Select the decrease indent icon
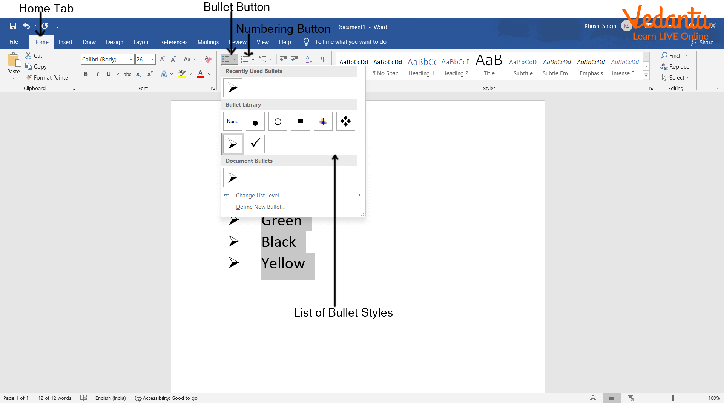The image size is (724, 407). click(x=282, y=59)
